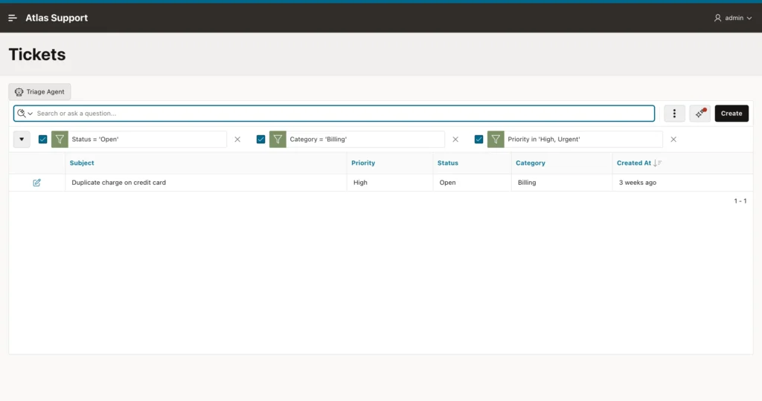Click the descending sort icon on Created At
The width and height of the screenshot is (762, 401).
658,163
